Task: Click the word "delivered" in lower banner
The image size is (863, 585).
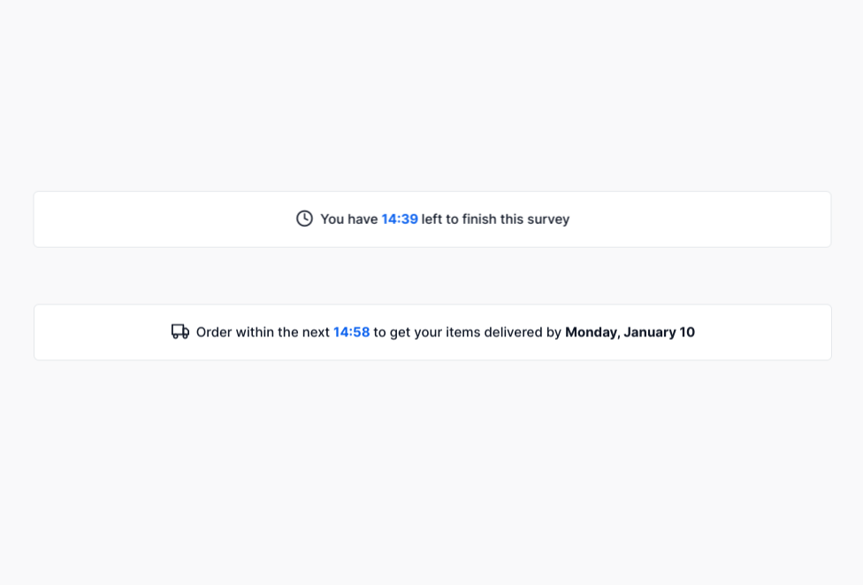Action: click(x=513, y=332)
